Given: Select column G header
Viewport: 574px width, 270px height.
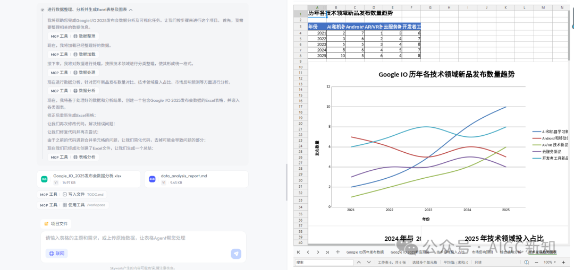Looking at the screenshot, I should point(430,7).
